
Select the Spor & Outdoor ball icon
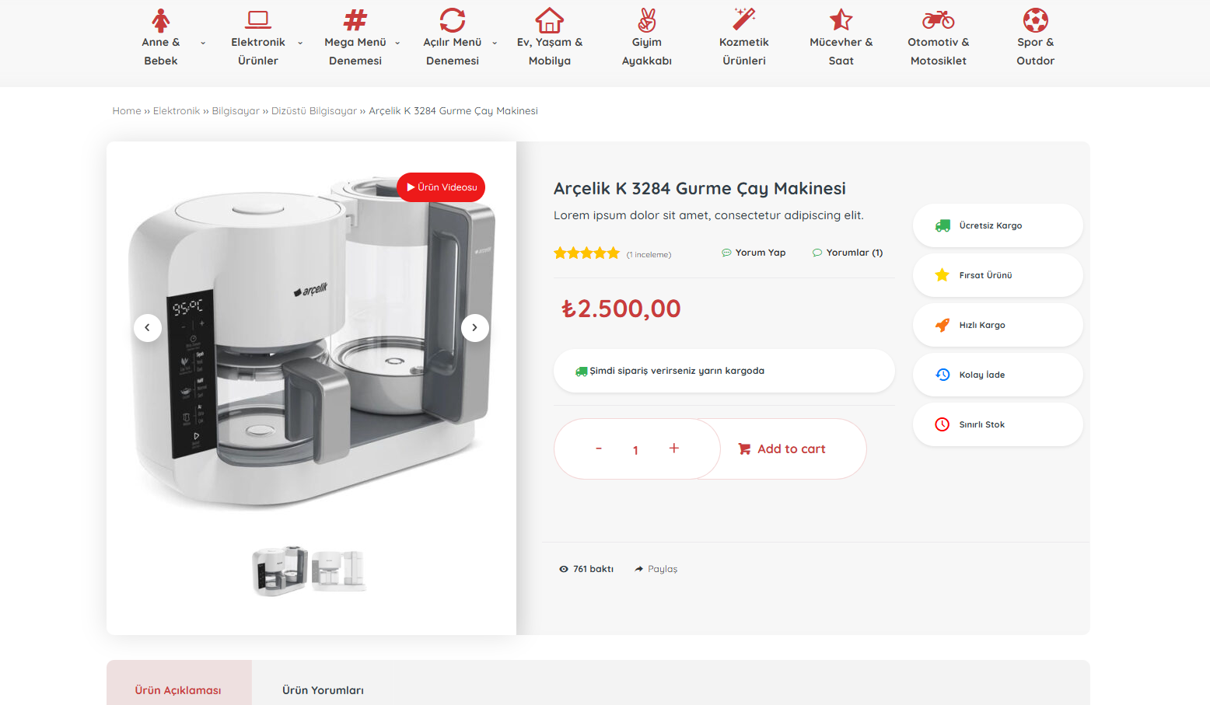click(x=1035, y=20)
